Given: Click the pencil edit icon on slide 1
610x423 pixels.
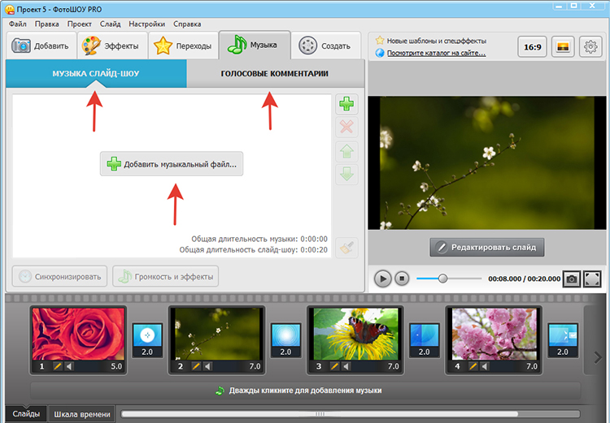Looking at the screenshot, I should [x=58, y=366].
